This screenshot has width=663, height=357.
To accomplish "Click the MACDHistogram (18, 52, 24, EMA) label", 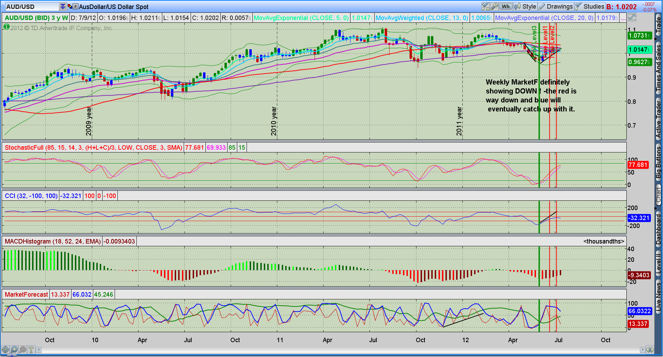I will point(52,241).
